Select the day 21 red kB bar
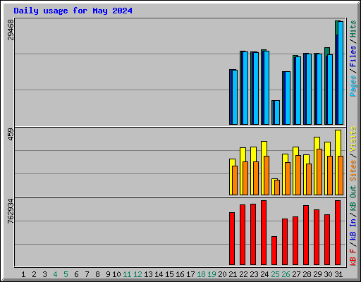This screenshot has height=282, width=361. click(x=232, y=238)
